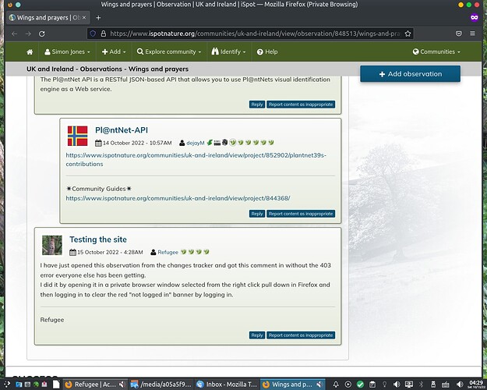Switch to Inbox - Mozilla Thunderbird in taskbar
This screenshot has height=390, width=487.
227,385
